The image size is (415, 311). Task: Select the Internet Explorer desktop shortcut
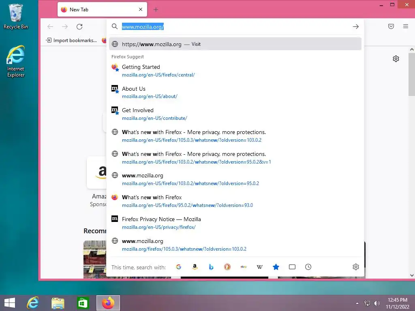16,62
